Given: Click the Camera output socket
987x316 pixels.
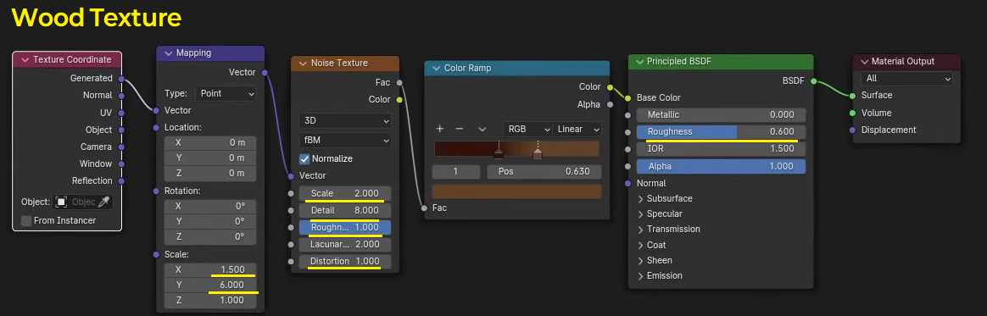Looking at the screenshot, I should coord(121,147).
